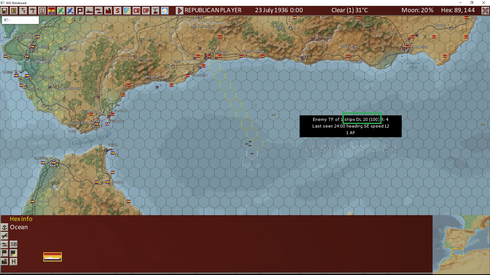
Task: Advance the turn with the red arrow beside REPUBLICAN PLAYER
Action: pyautogui.click(x=180, y=10)
